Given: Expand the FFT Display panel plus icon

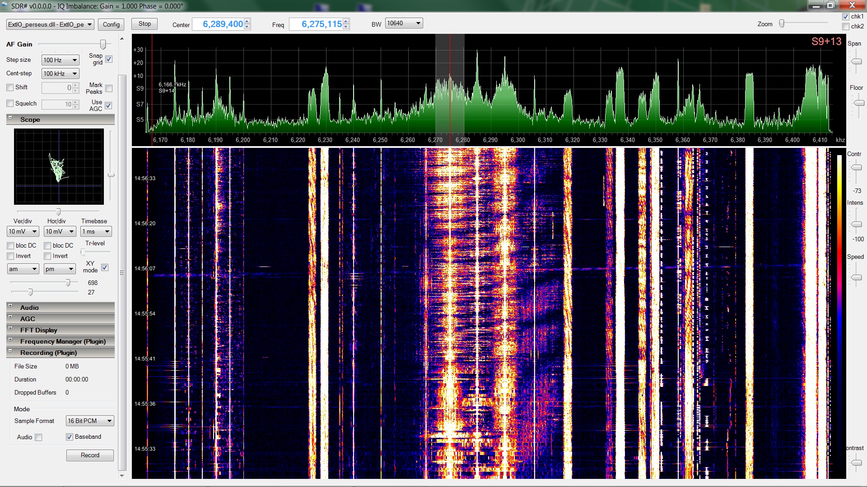Looking at the screenshot, I should point(10,328).
